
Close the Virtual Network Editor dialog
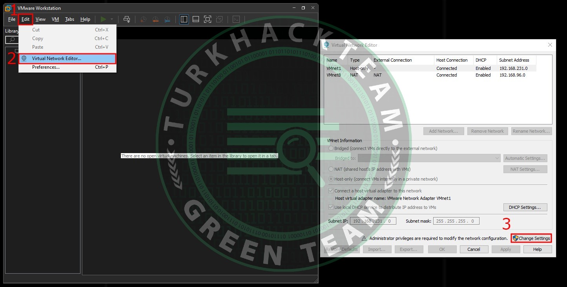click(x=550, y=45)
